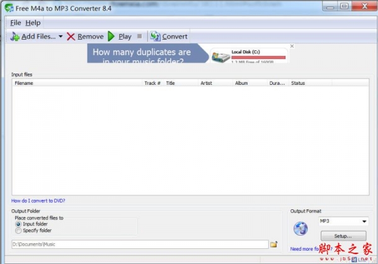The image size is (378, 264).
Task: Open the File menu
Action: pos(16,23)
